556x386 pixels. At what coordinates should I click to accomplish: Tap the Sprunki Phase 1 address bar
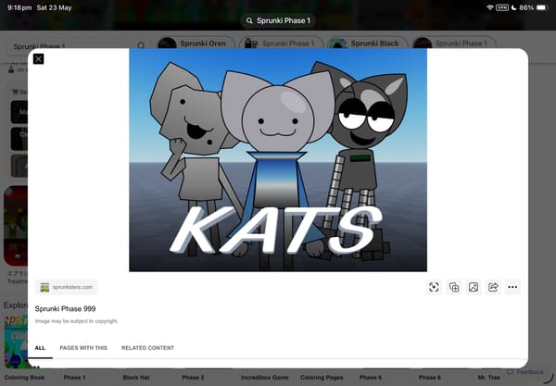pyautogui.click(x=278, y=20)
